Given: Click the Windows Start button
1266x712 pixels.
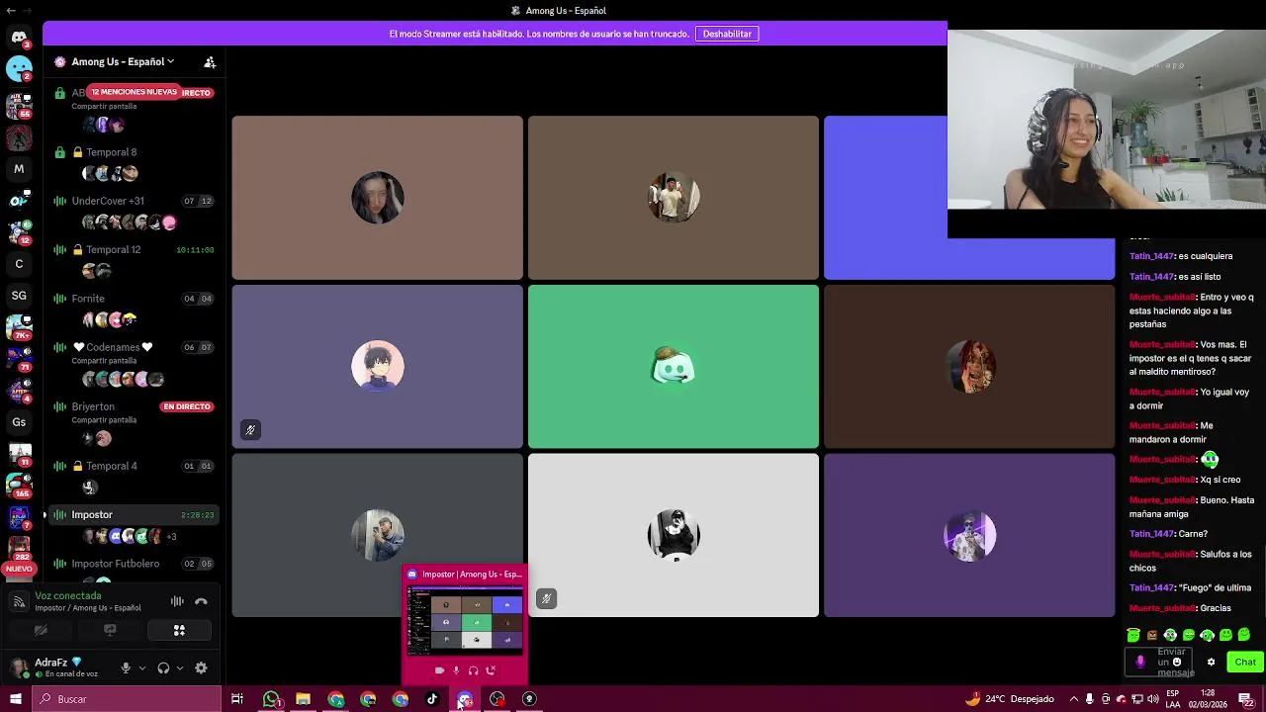Looking at the screenshot, I should 15,699.
